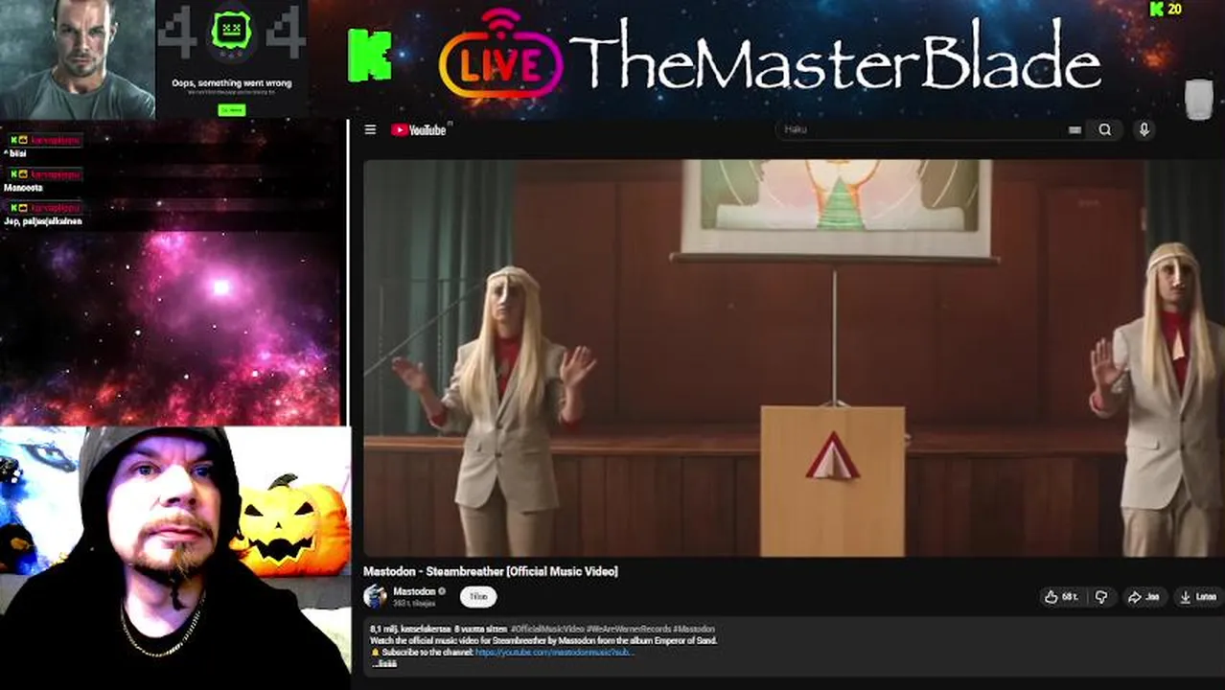Click the green robot error icon
This screenshot has height=690, width=1225.
231,32
